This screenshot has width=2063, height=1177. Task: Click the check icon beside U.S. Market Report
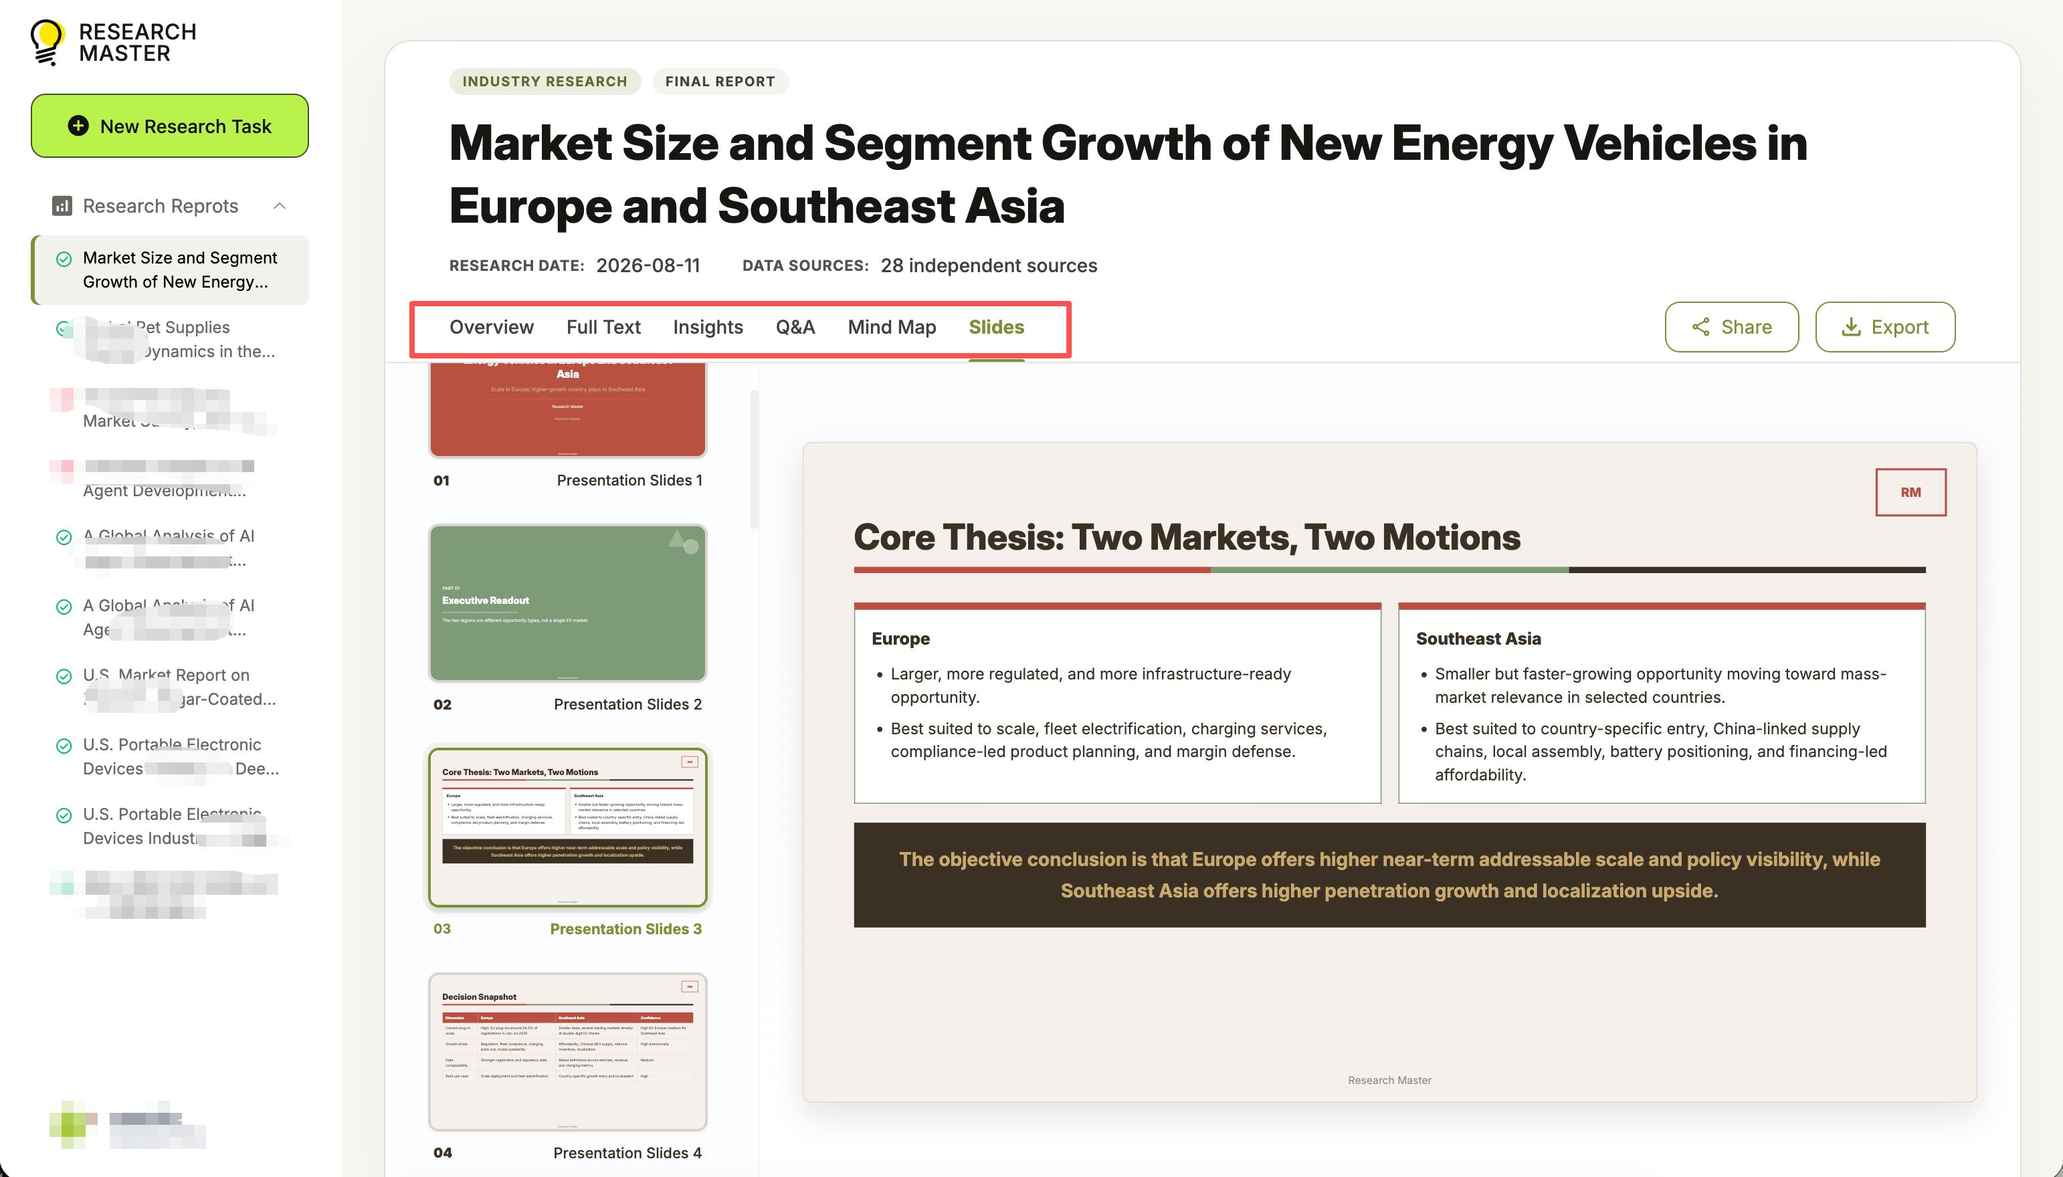(64, 676)
